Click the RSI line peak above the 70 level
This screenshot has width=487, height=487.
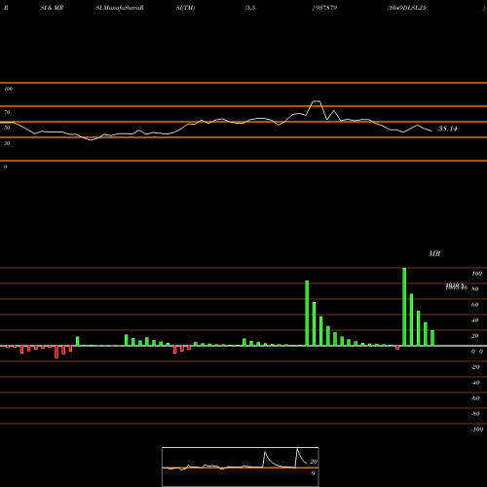pyautogui.click(x=316, y=101)
